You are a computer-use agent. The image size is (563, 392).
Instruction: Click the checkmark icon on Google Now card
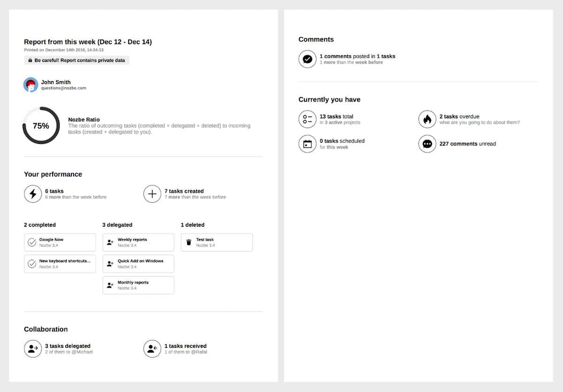click(x=32, y=242)
